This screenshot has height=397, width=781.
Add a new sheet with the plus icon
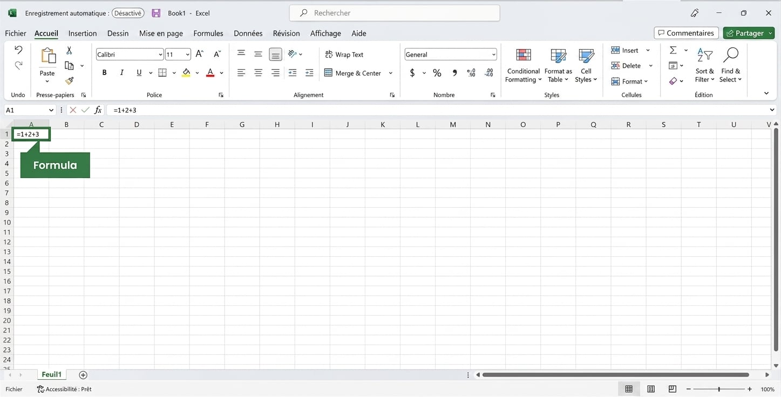pyautogui.click(x=83, y=374)
